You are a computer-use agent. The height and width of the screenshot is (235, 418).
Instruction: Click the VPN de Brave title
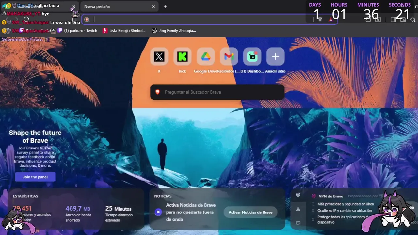coord(331,196)
